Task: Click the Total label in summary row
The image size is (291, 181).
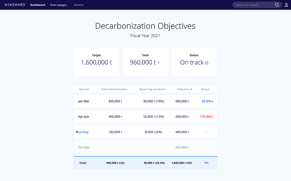Action: click(83, 163)
